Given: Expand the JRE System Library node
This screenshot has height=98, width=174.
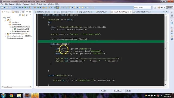Looking at the screenshot, I should (x=5, y=34).
